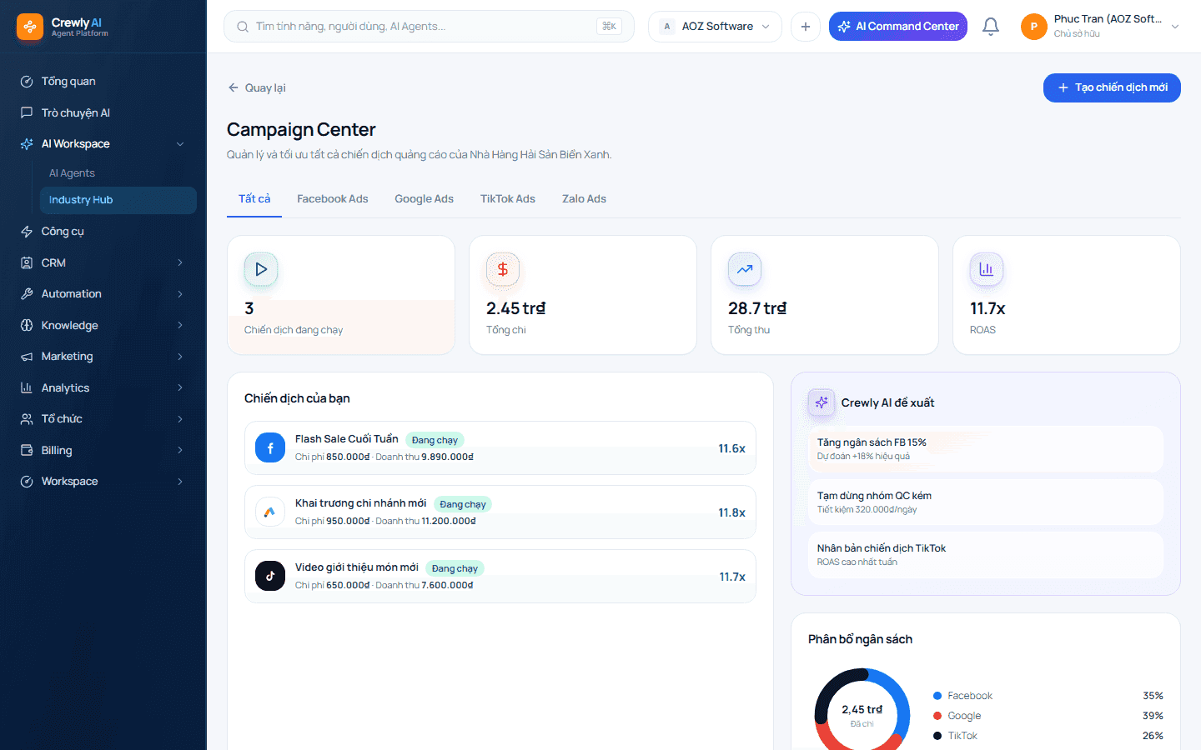1201x750 pixels.
Task: Click the Trò chuyện AI chat icon
Action: tap(27, 112)
